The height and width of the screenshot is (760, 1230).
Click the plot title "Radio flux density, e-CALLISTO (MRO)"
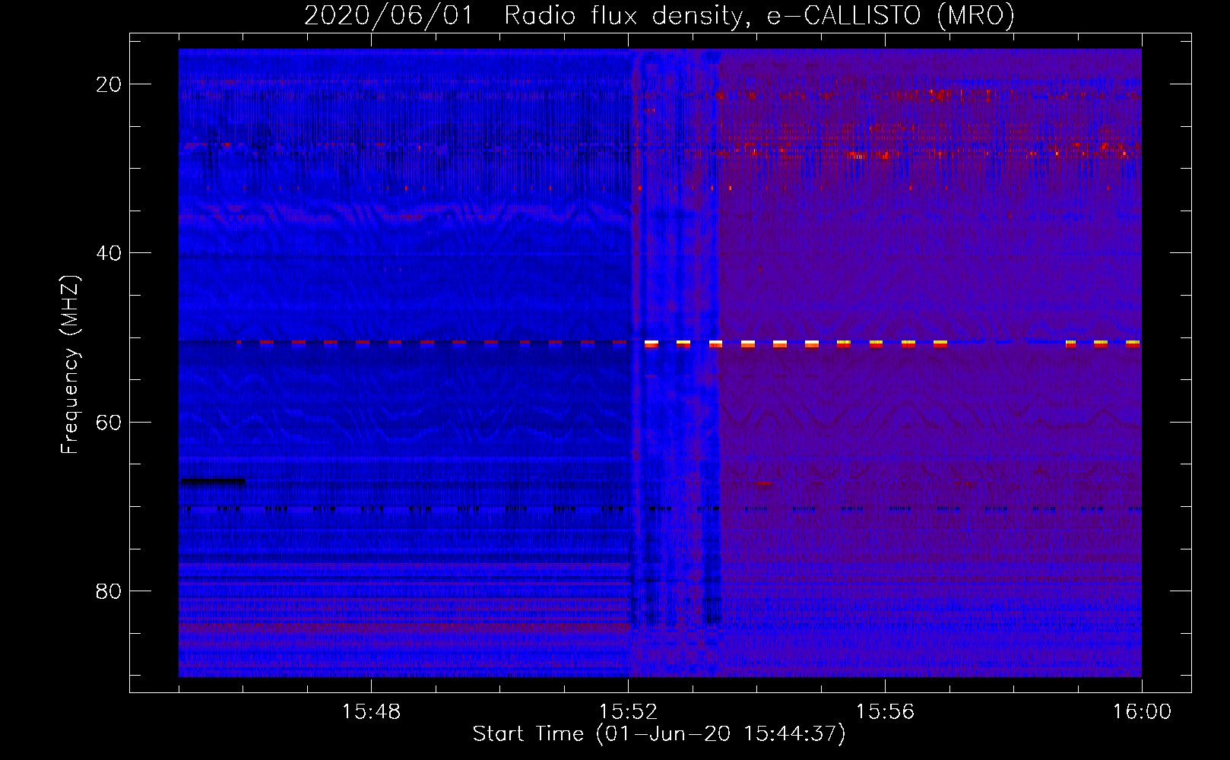click(759, 16)
